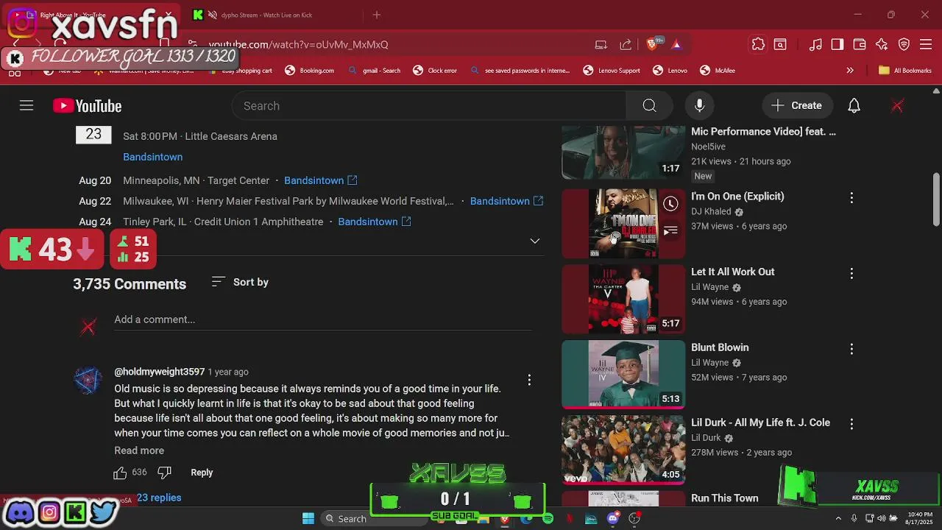Open the taskbar clock showing 10:40 PM

tap(920, 518)
